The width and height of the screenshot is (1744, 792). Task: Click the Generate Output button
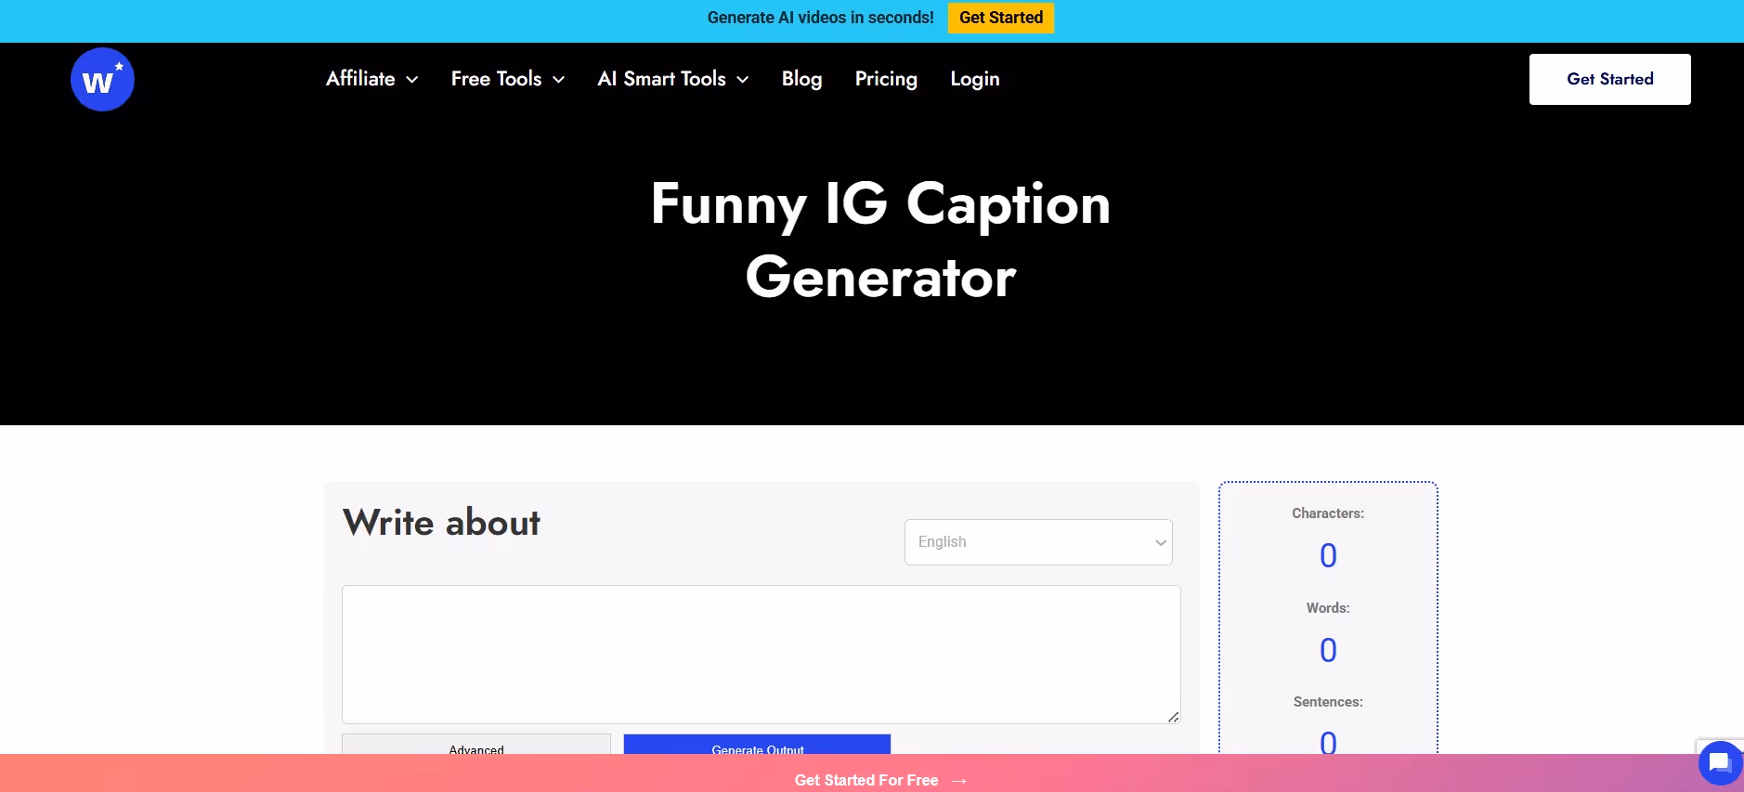[x=757, y=744]
